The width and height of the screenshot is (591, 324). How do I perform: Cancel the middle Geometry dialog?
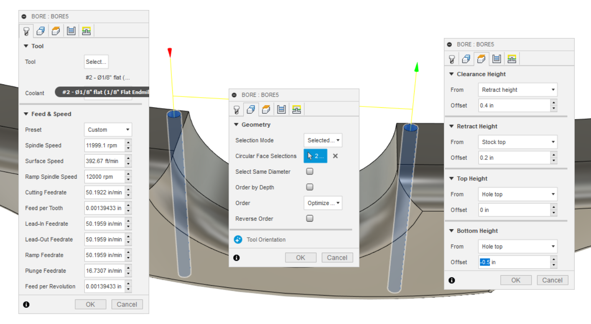click(x=337, y=258)
